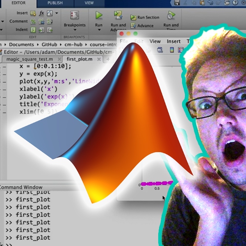Insert a colorbar from the figure window toolbar

click(172, 50)
